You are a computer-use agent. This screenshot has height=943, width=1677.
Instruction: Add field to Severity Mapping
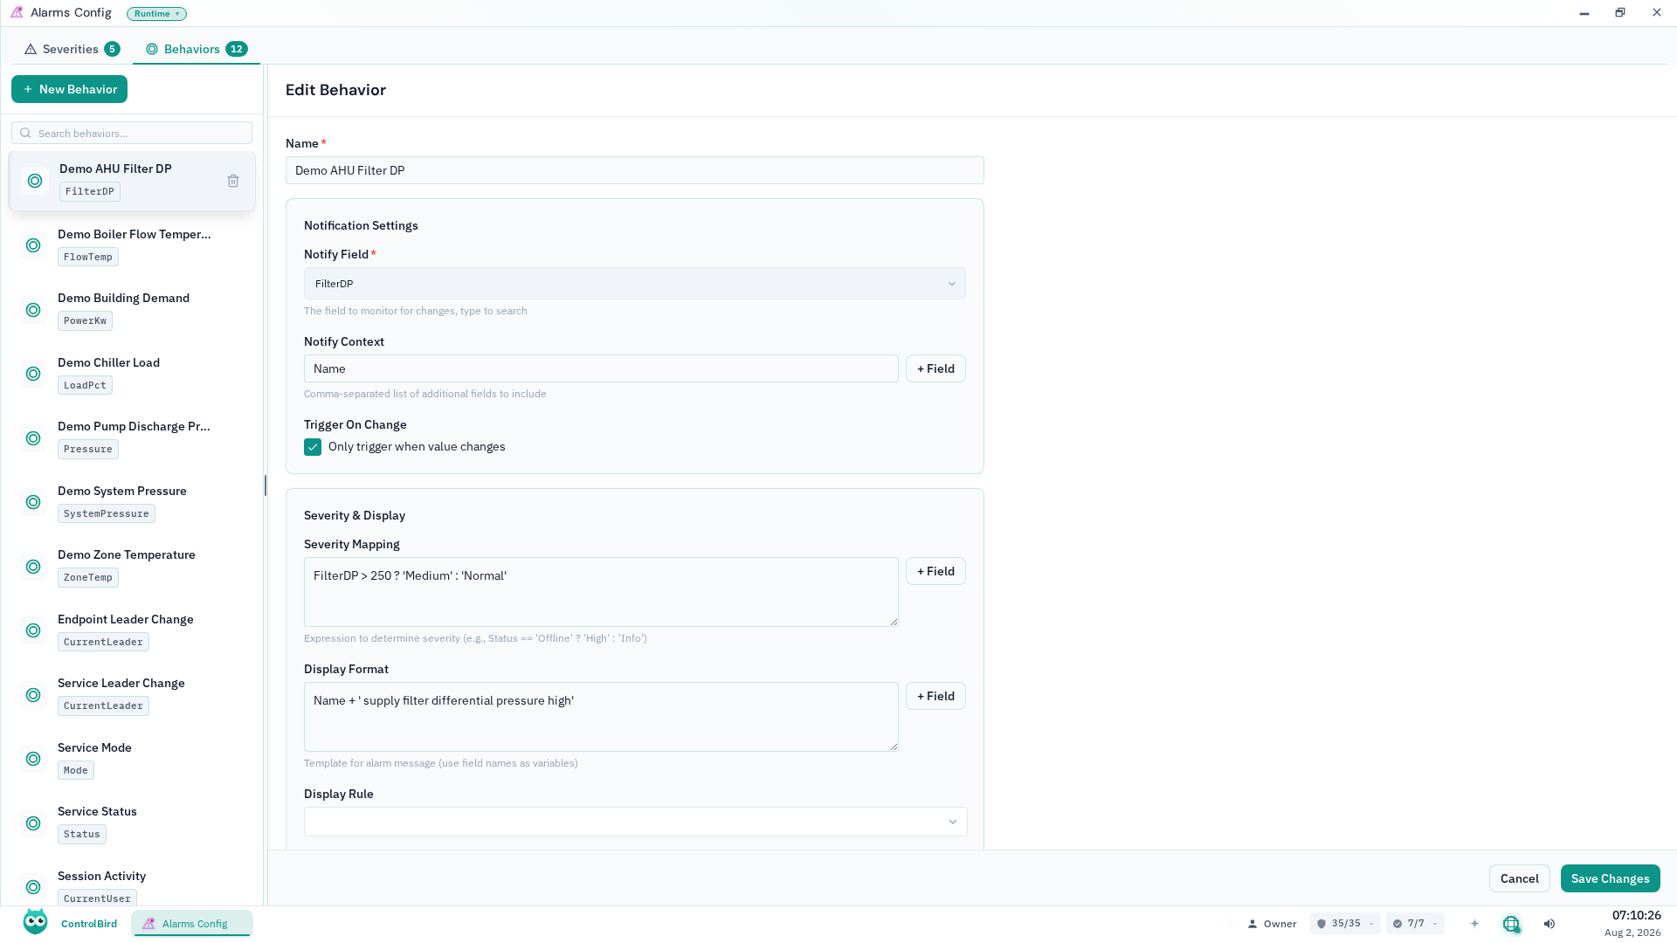[x=935, y=571]
